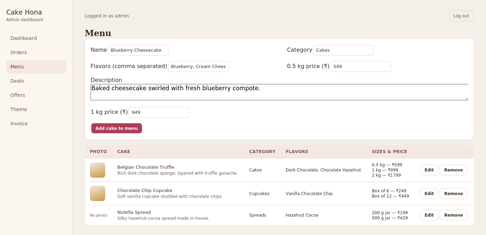Focus the Name input field
The image size is (486, 235).
[138, 50]
